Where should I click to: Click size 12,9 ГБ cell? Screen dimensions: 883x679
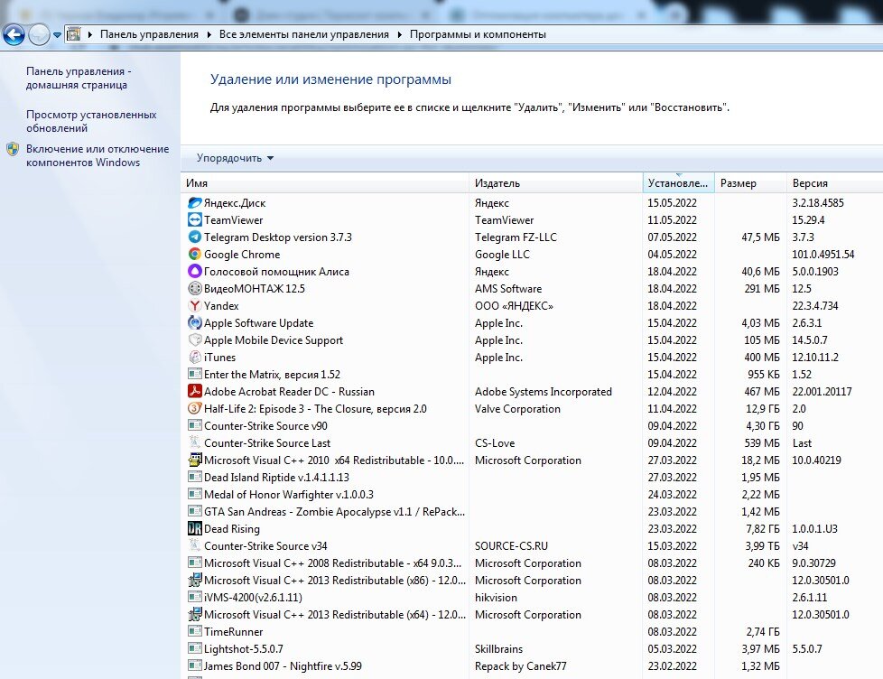[763, 409]
